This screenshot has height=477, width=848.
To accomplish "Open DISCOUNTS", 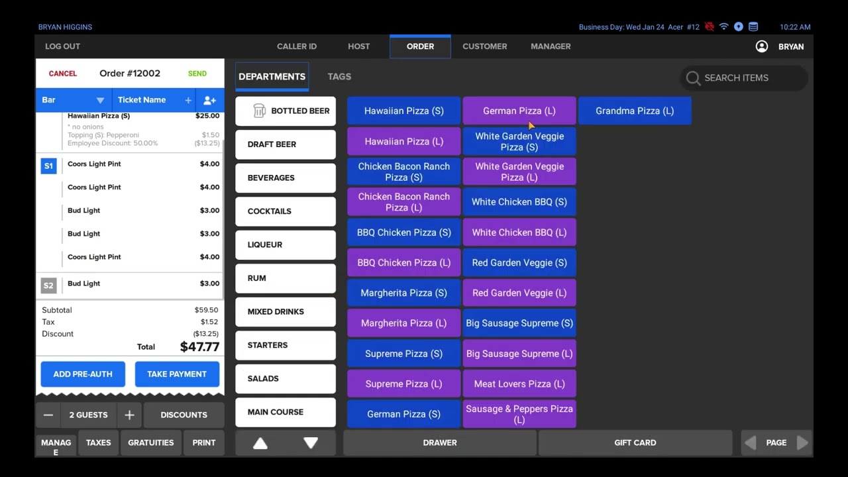I will tap(184, 415).
